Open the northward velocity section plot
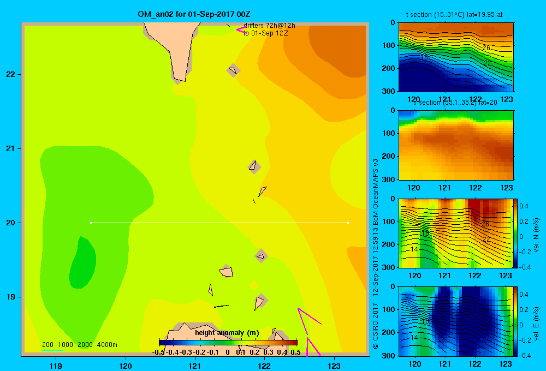The image size is (546, 371). point(456,233)
